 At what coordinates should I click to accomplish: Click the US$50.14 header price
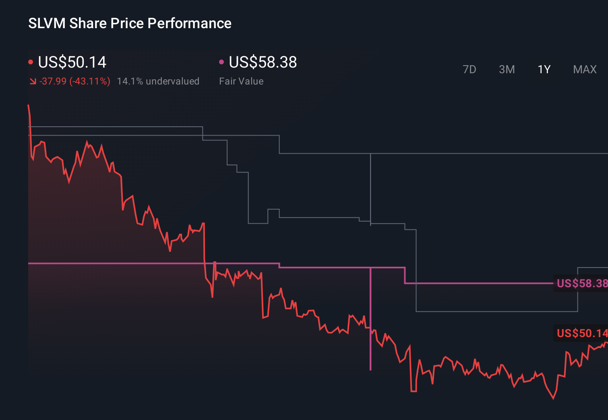[72, 62]
